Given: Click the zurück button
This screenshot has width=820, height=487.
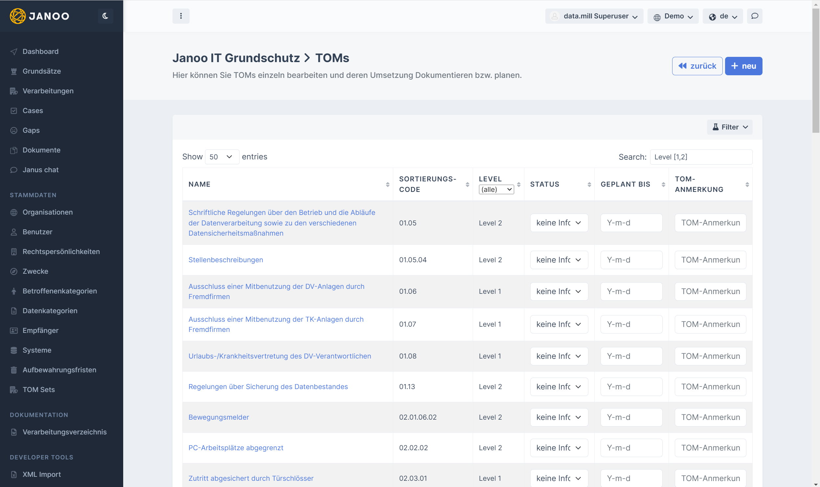Looking at the screenshot, I should pyautogui.click(x=697, y=66).
